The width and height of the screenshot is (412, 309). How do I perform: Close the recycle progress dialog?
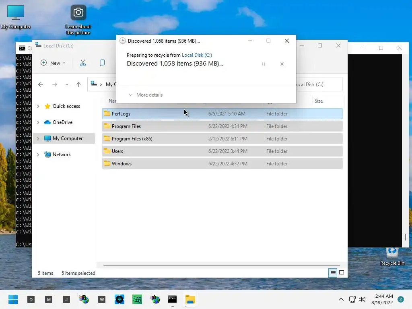click(287, 41)
